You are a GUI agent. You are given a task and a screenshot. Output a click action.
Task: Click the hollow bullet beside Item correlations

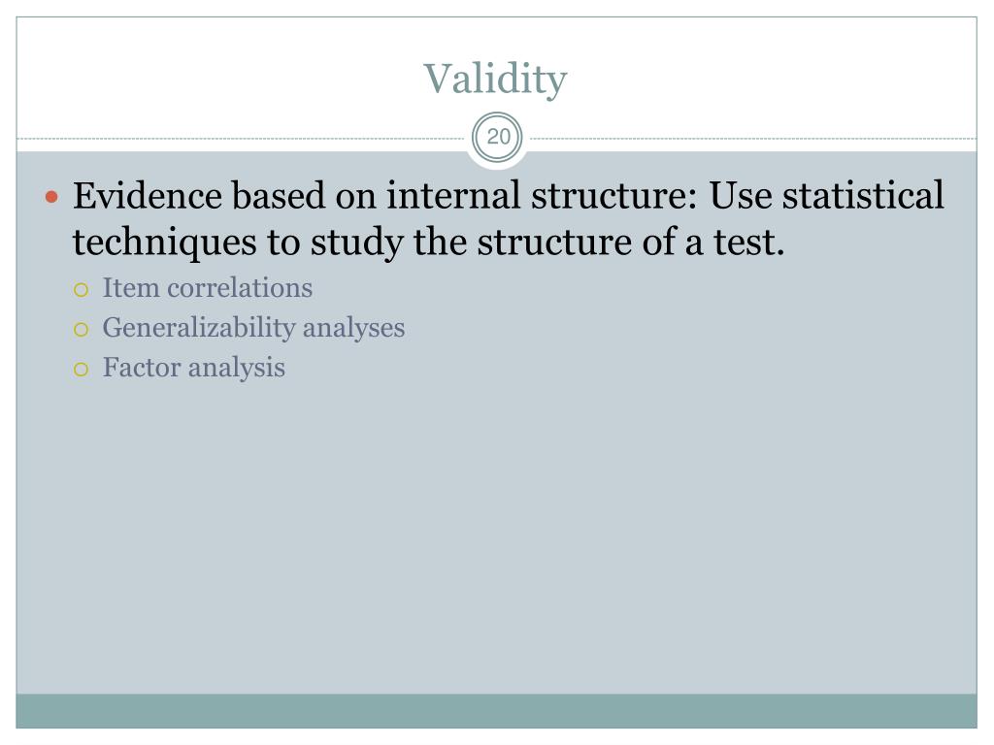[x=81, y=290]
